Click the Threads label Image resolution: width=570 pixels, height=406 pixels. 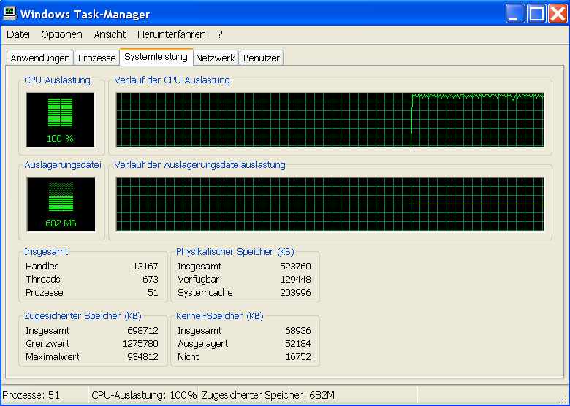coord(43,279)
